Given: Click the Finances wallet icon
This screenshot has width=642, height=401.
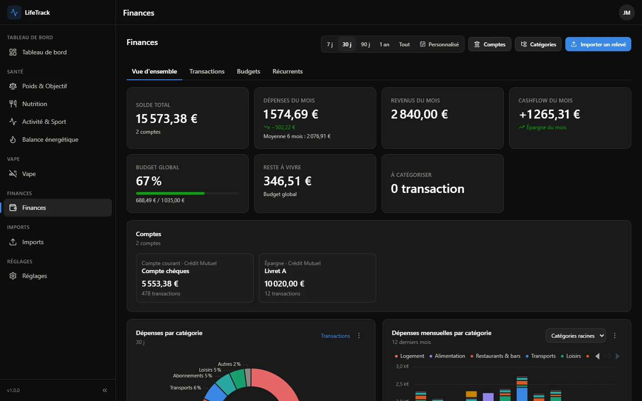Looking at the screenshot, I should point(13,208).
